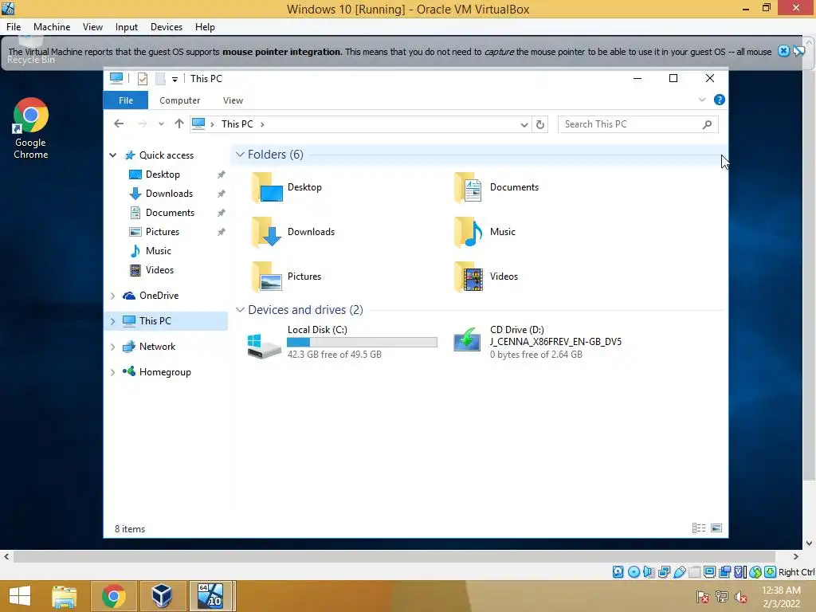Click This PC in address bar
The width and height of the screenshot is (816, 612).
click(237, 124)
